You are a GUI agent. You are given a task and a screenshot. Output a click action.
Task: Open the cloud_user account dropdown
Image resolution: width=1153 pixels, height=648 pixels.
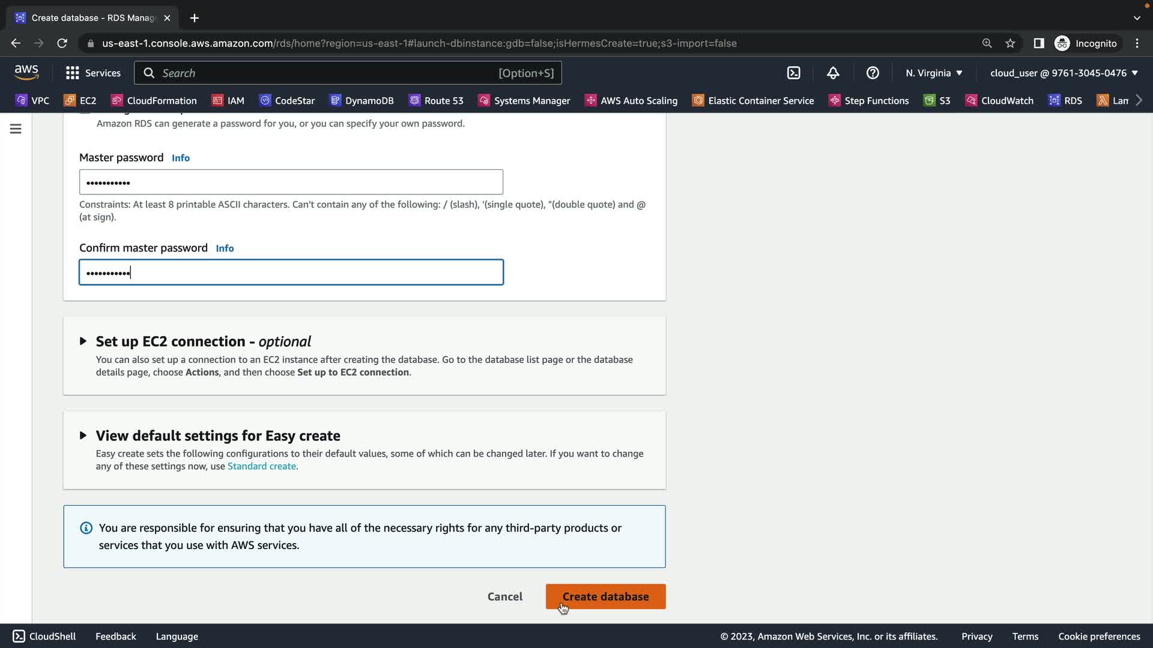pos(1064,73)
